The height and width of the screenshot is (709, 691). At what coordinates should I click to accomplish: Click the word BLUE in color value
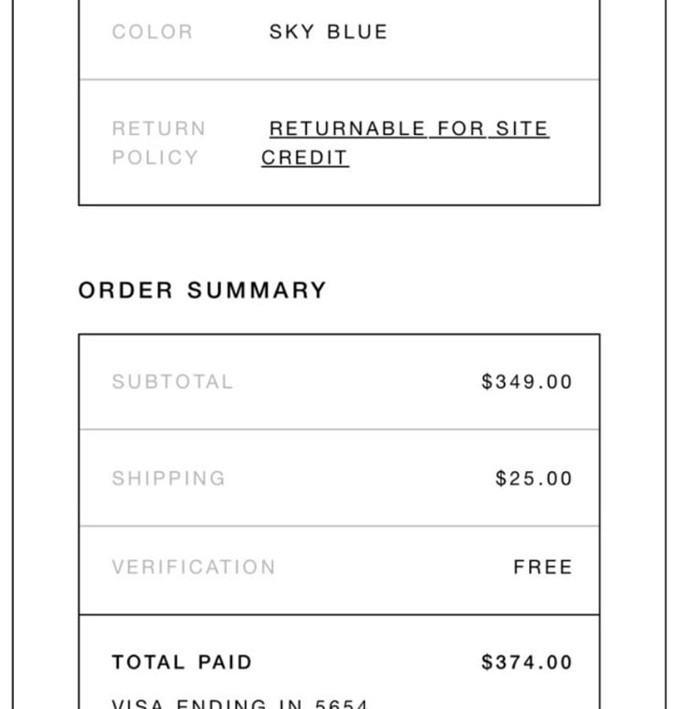[x=357, y=32]
